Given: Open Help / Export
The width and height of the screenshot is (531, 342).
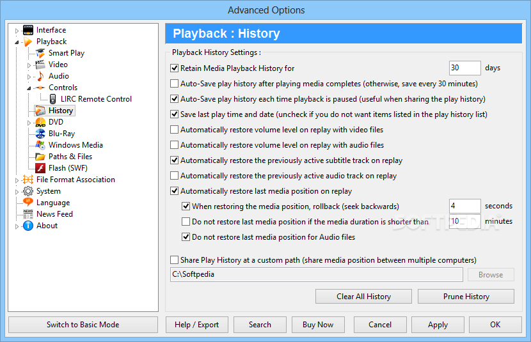Looking at the screenshot, I should pyautogui.click(x=197, y=325).
